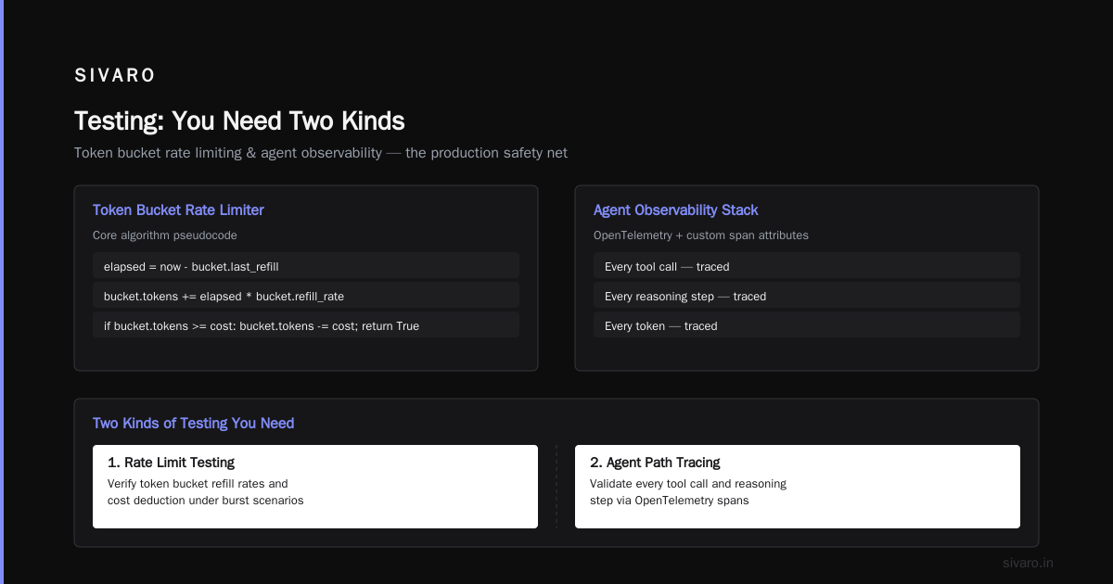Click the 'Verify token bucket refill rates' description
Screen dimensions: 1113x584
tap(206, 492)
